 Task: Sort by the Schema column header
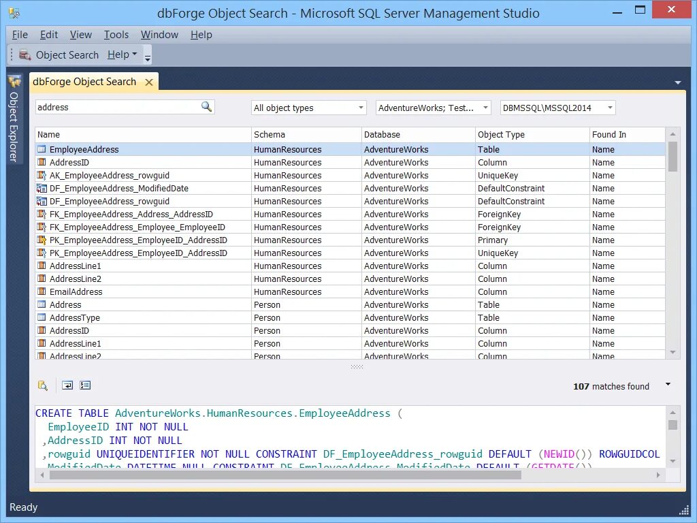point(306,134)
